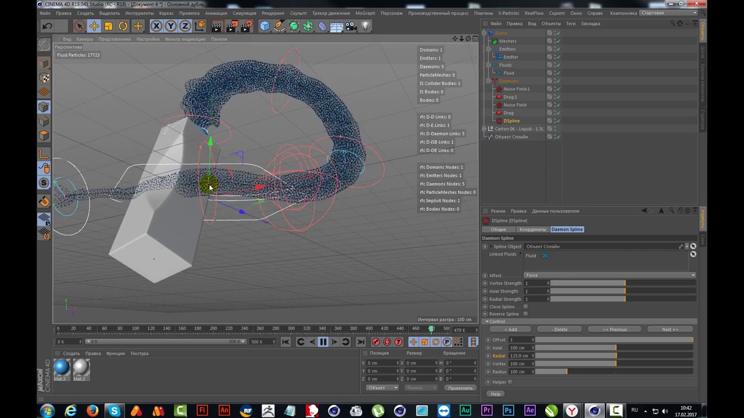This screenshot has width=744, height=418.
Task: Open the Floor environment objects icon
Action: click(337, 26)
